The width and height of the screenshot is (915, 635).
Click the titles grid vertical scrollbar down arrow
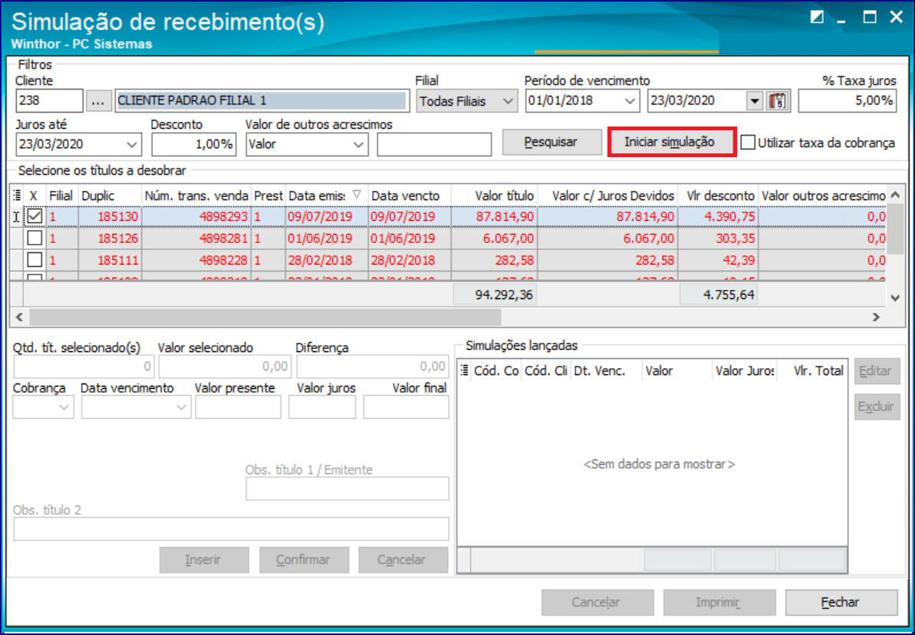[x=896, y=298]
